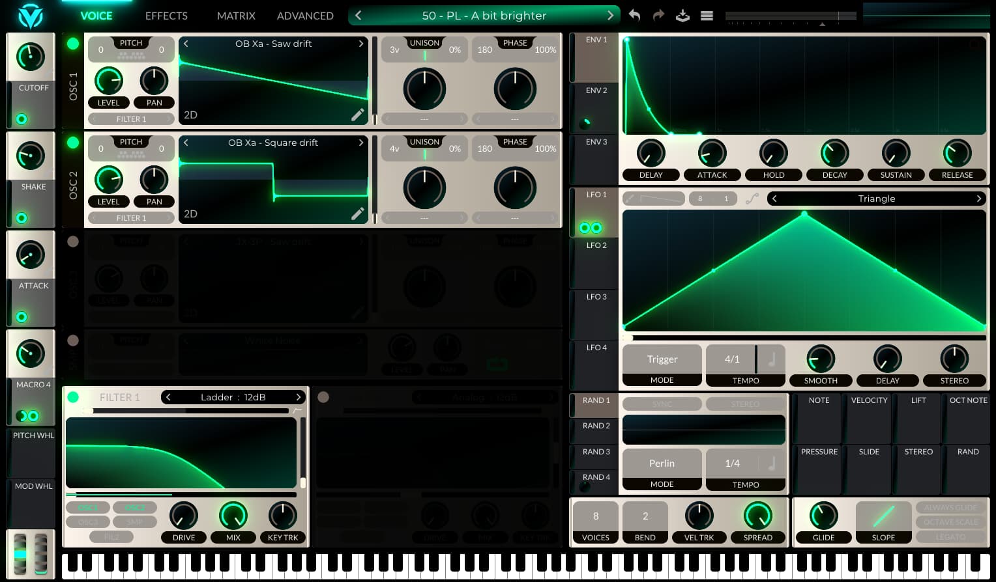The image size is (996, 582).
Task: Click the Perlin random mode button
Action: pos(662,464)
